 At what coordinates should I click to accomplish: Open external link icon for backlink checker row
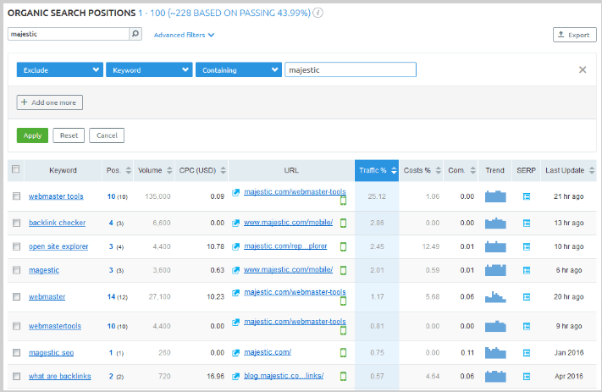[x=235, y=223]
